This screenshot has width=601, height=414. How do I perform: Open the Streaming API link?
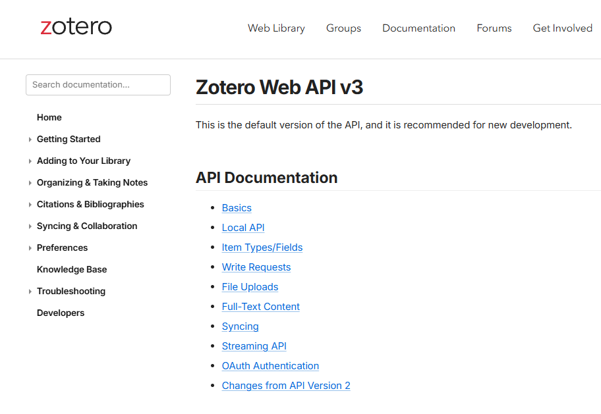coord(254,346)
